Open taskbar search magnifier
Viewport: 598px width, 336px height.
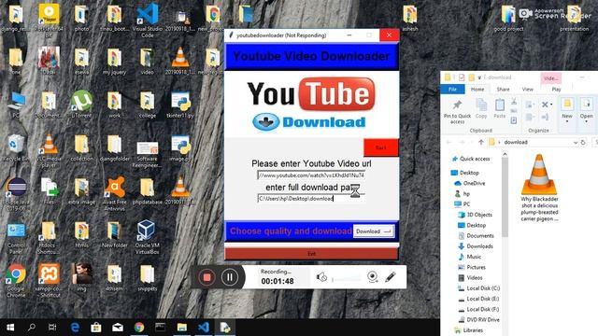(32, 328)
